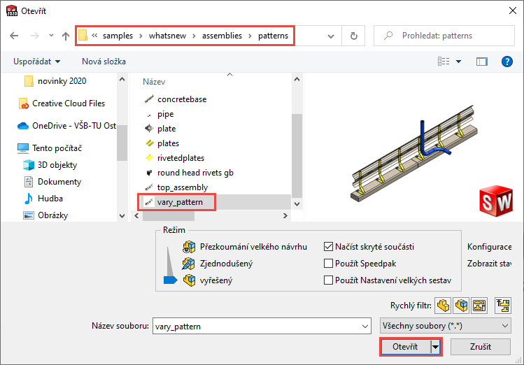Refresh the patterns folder
The width and height of the screenshot is (524, 365).
pos(353,36)
